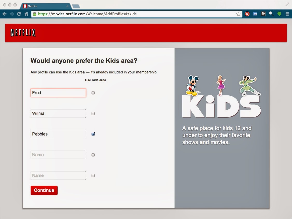This screenshot has width=292, height=219.
Task: Focus the Wilma profile name field
Action: tap(58, 113)
